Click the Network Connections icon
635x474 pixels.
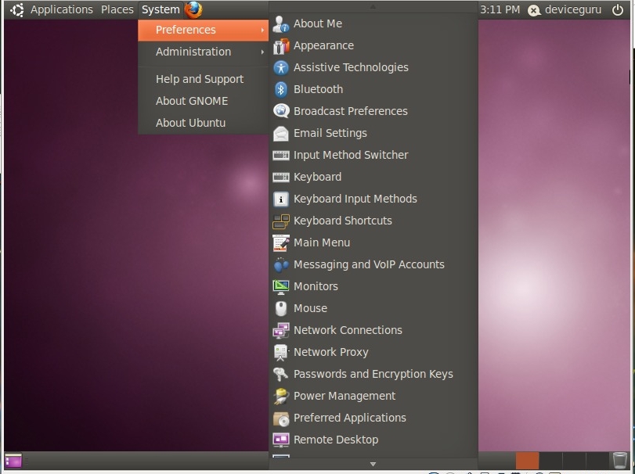click(x=280, y=330)
